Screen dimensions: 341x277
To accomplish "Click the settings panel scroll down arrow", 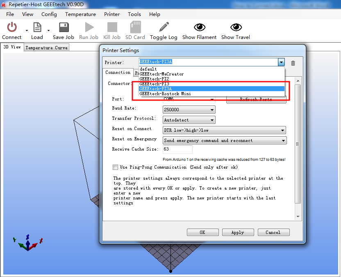I will click(298, 217).
